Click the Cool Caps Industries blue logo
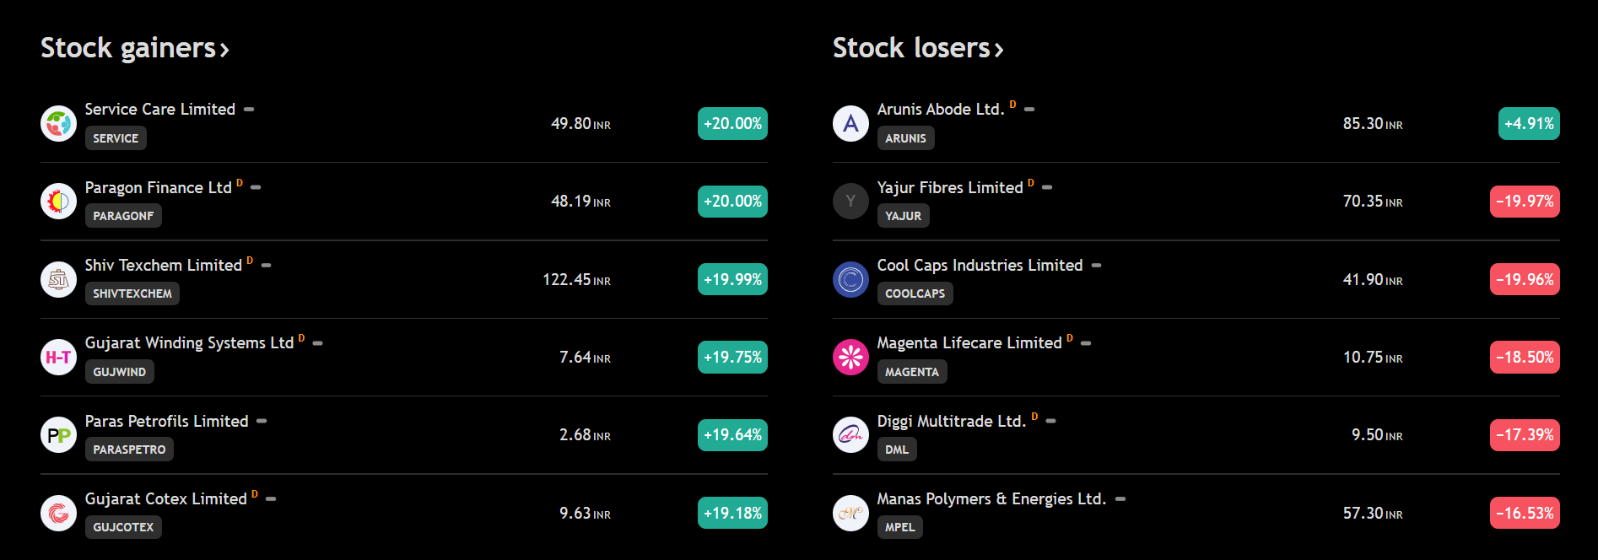1598x560 pixels. pyautogui.click(x=850, y=279)
